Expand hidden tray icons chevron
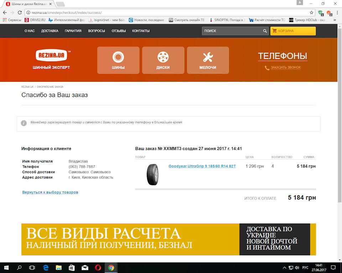Viewport: 342px width, 273px height. [284, 268]
